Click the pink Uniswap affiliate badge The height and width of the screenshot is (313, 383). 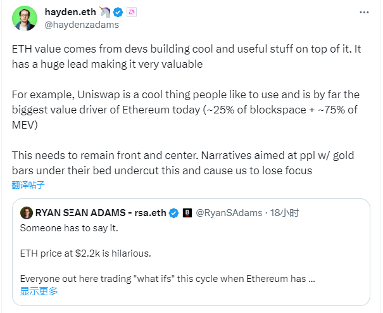(132, 12)
